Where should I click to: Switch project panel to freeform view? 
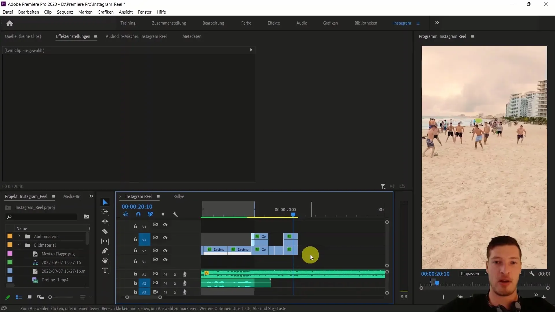click(40, 297)
